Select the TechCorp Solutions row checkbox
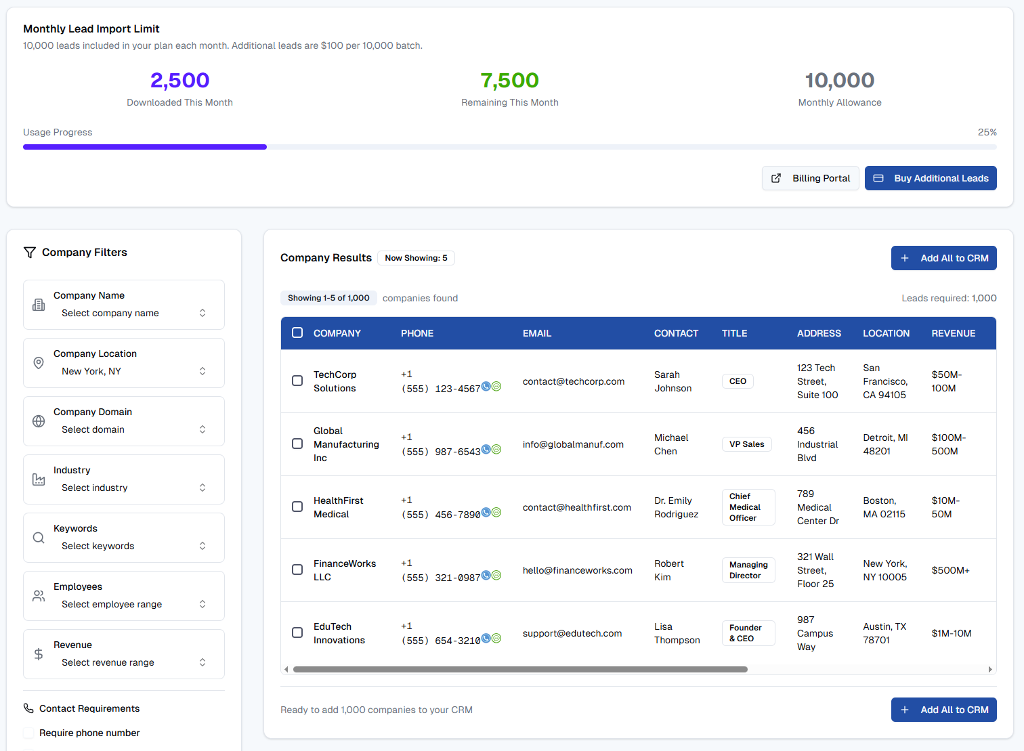The height and width of the screenshot is (751, 1024). 297,381
